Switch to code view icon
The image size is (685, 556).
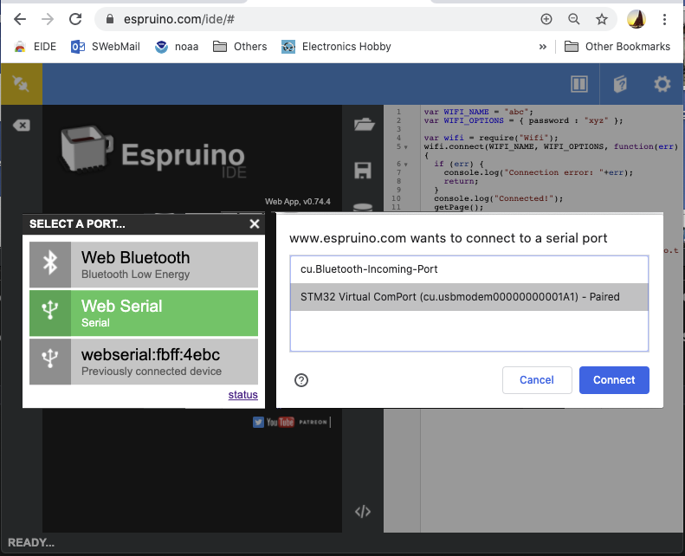(x=363, y=512)
